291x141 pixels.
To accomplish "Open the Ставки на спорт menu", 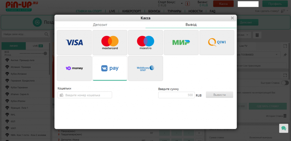I will 89,11.
